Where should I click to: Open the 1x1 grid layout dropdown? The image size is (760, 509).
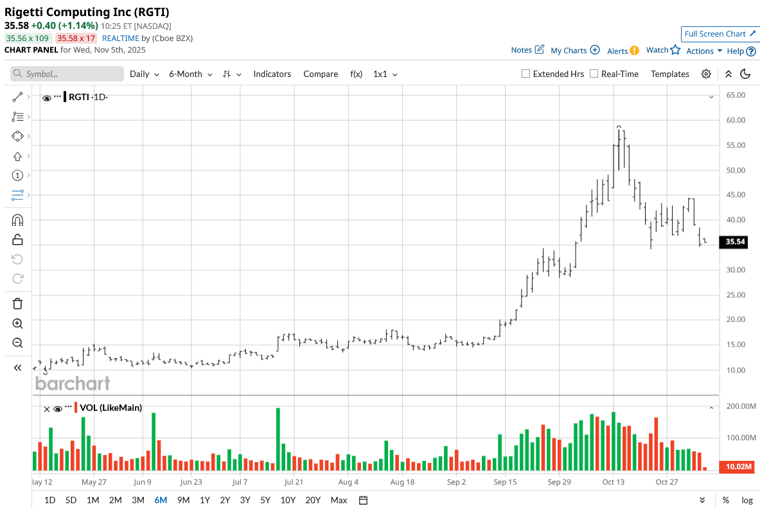pos(385,74)
